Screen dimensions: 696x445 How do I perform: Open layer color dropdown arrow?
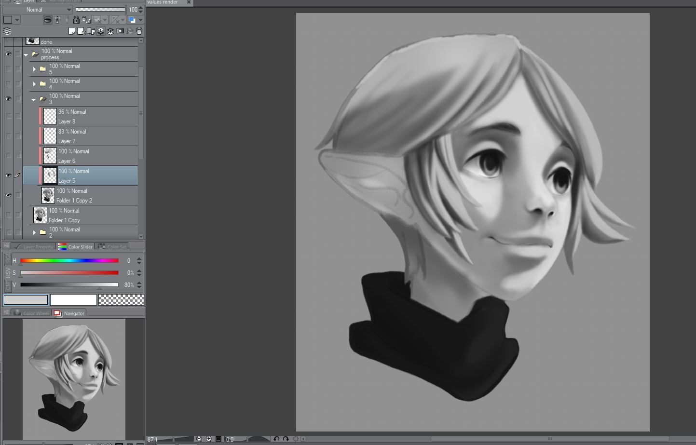point(141,20)
